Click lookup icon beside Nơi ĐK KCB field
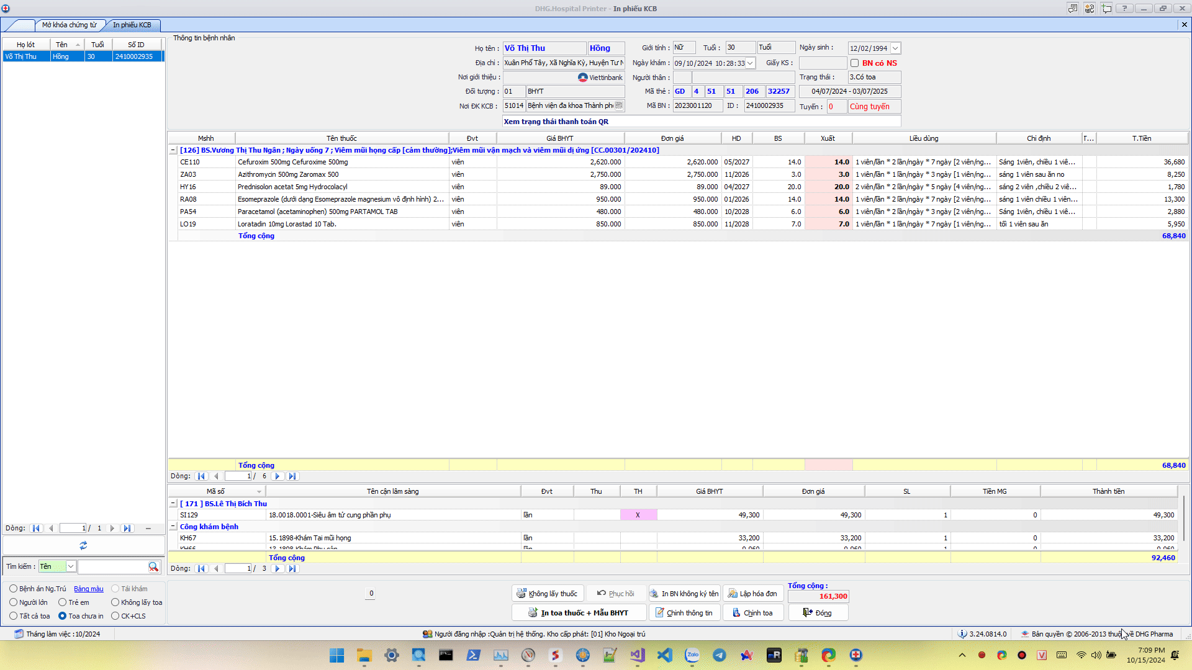1192x670 pixels. 618,106
